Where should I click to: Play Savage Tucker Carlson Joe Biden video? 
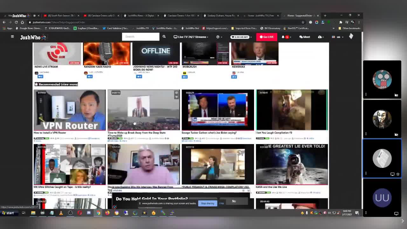coord(218,110)
